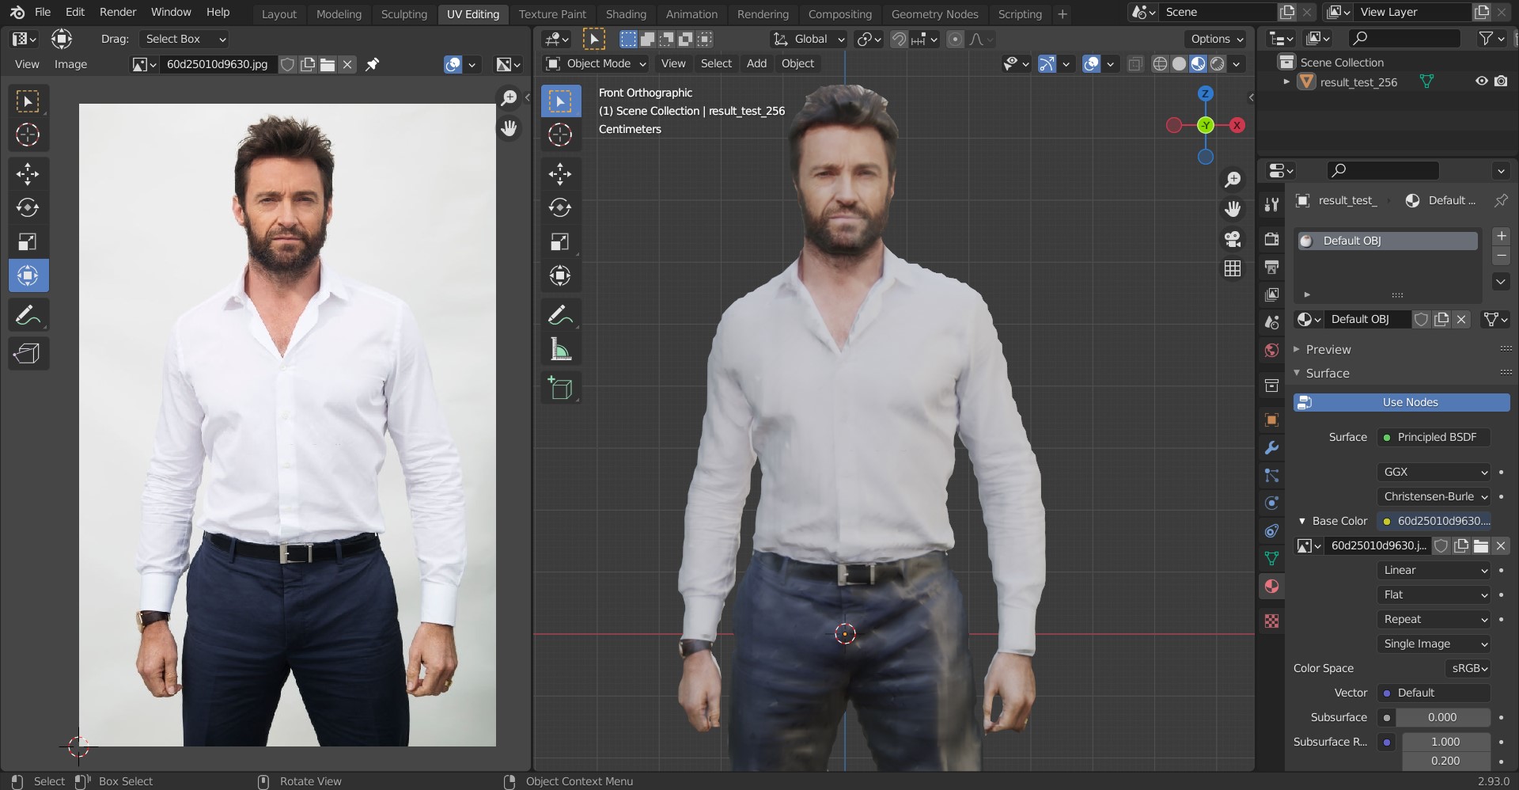Switch perspective/orthographic projection with the grid icon
This screenshot has height=790, width=1519.
(x=1233, y=269)
